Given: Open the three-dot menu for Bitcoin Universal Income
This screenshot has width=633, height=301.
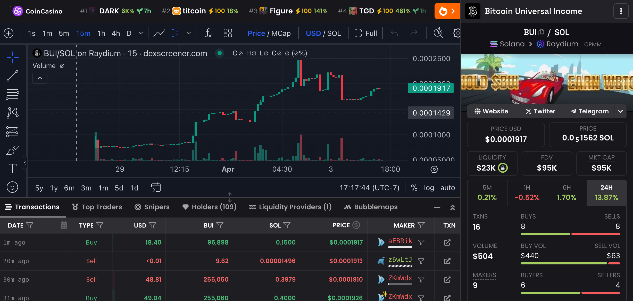Looking at the screenshot, I should point(621,11).
